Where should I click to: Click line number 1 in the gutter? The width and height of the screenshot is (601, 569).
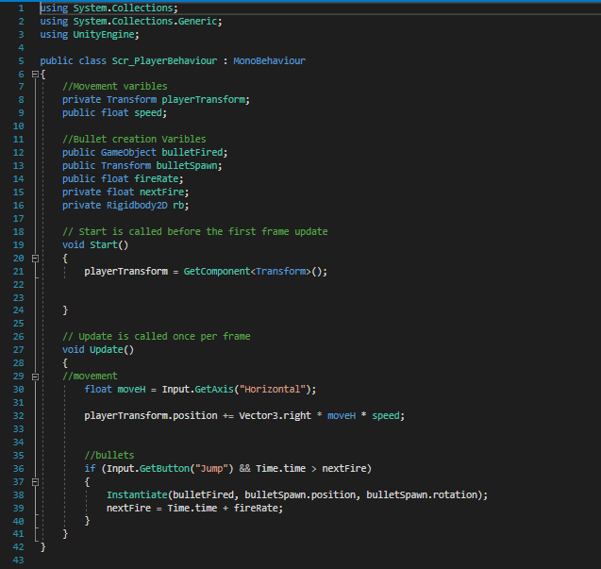point(20,8)
